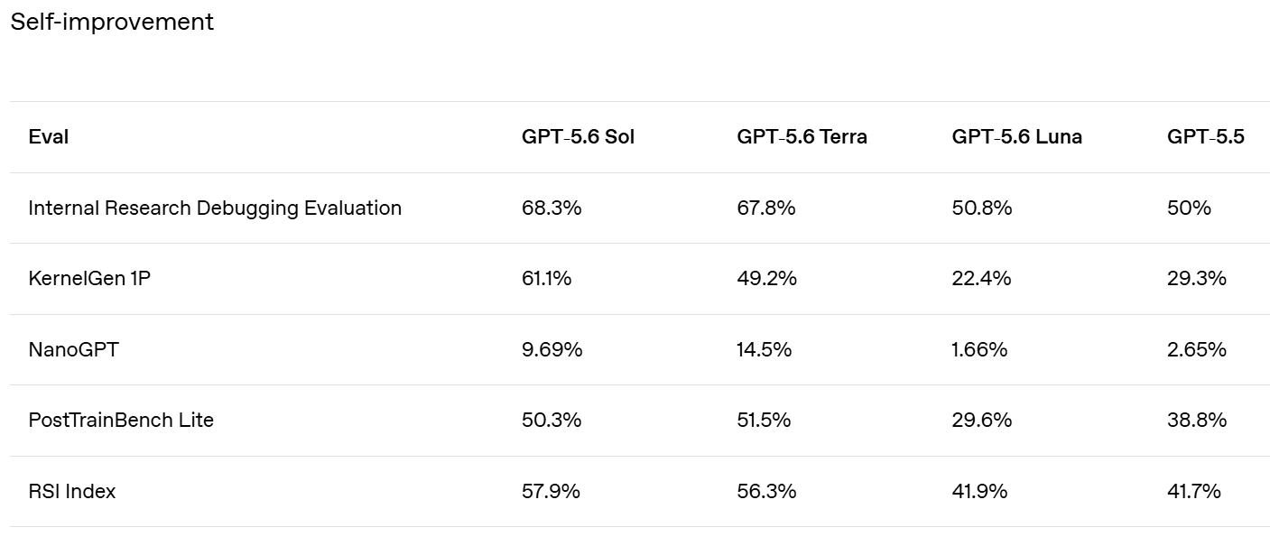The image size is (1270, 546).
Task: Click the 50% GPT-5.5 debugging value
Action: (x=1189, y=208)
